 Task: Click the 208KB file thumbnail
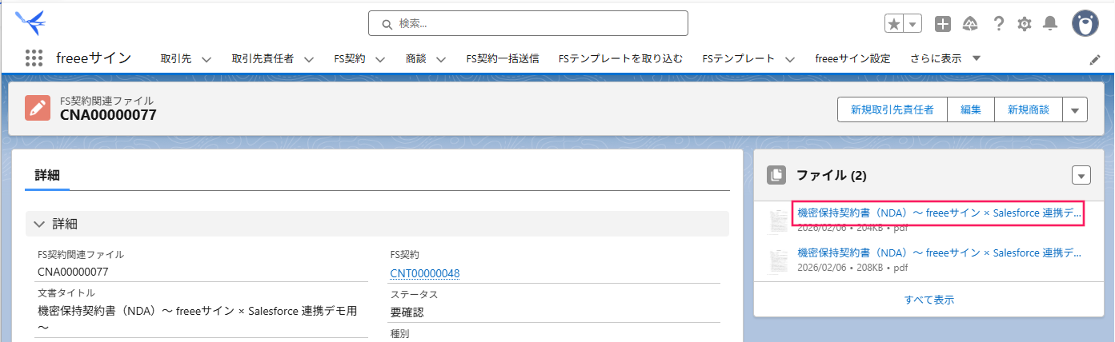point(778,261)
